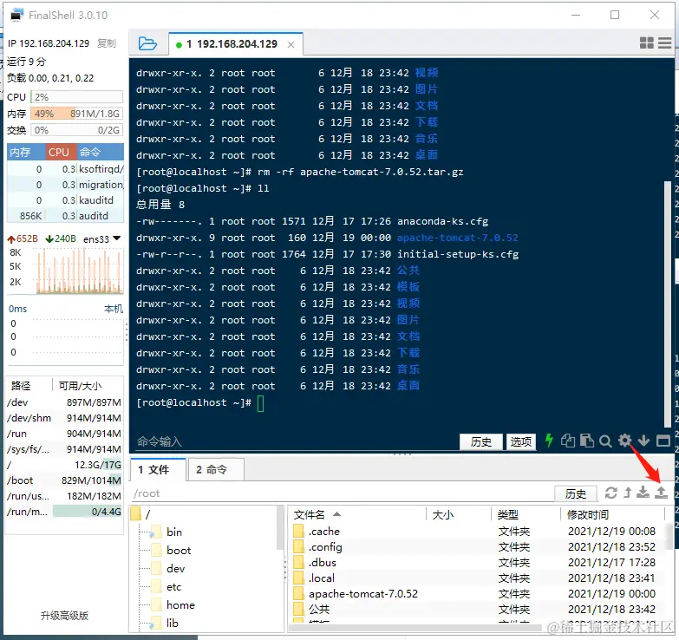
Task: Click the terminal vertical scrollbar
Action: [668, 304]
